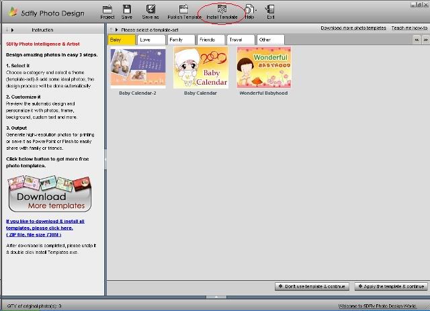Click the sidebar collapse handle

pos(105,159)
